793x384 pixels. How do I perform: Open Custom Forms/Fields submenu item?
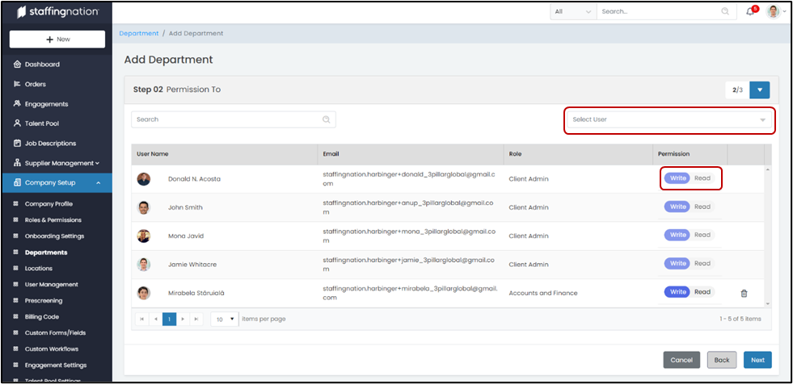[x=55, y=333]
